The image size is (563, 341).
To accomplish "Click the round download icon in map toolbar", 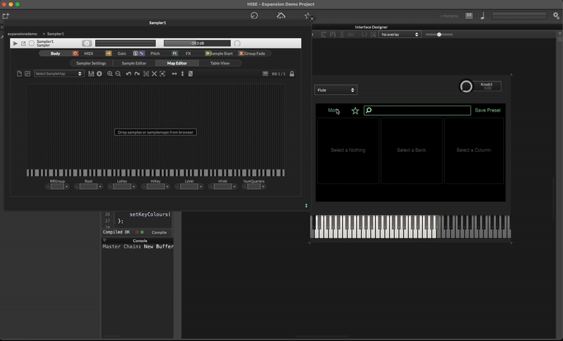I will (x=99, y=74).
